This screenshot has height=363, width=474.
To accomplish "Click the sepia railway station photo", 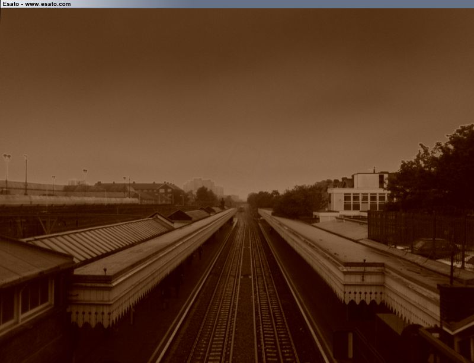I will point(237,186).
